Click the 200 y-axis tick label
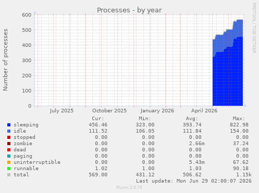The height and width of the screenshot is (193, 259). tap(27, 75)
